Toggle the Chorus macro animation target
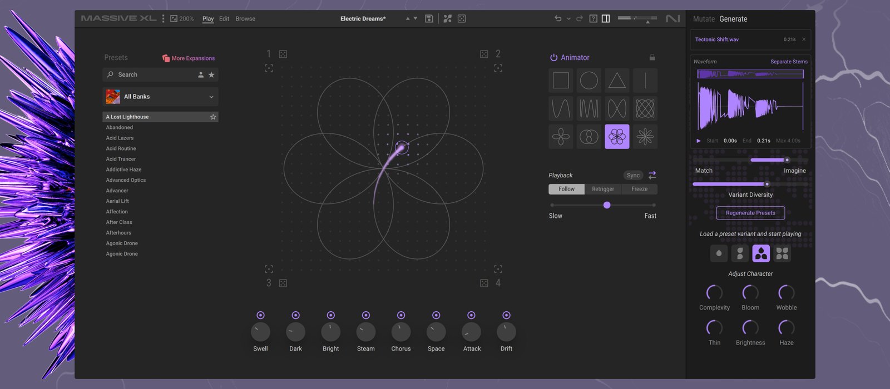Viewport: 890px width, 389px height. point(401,315)
